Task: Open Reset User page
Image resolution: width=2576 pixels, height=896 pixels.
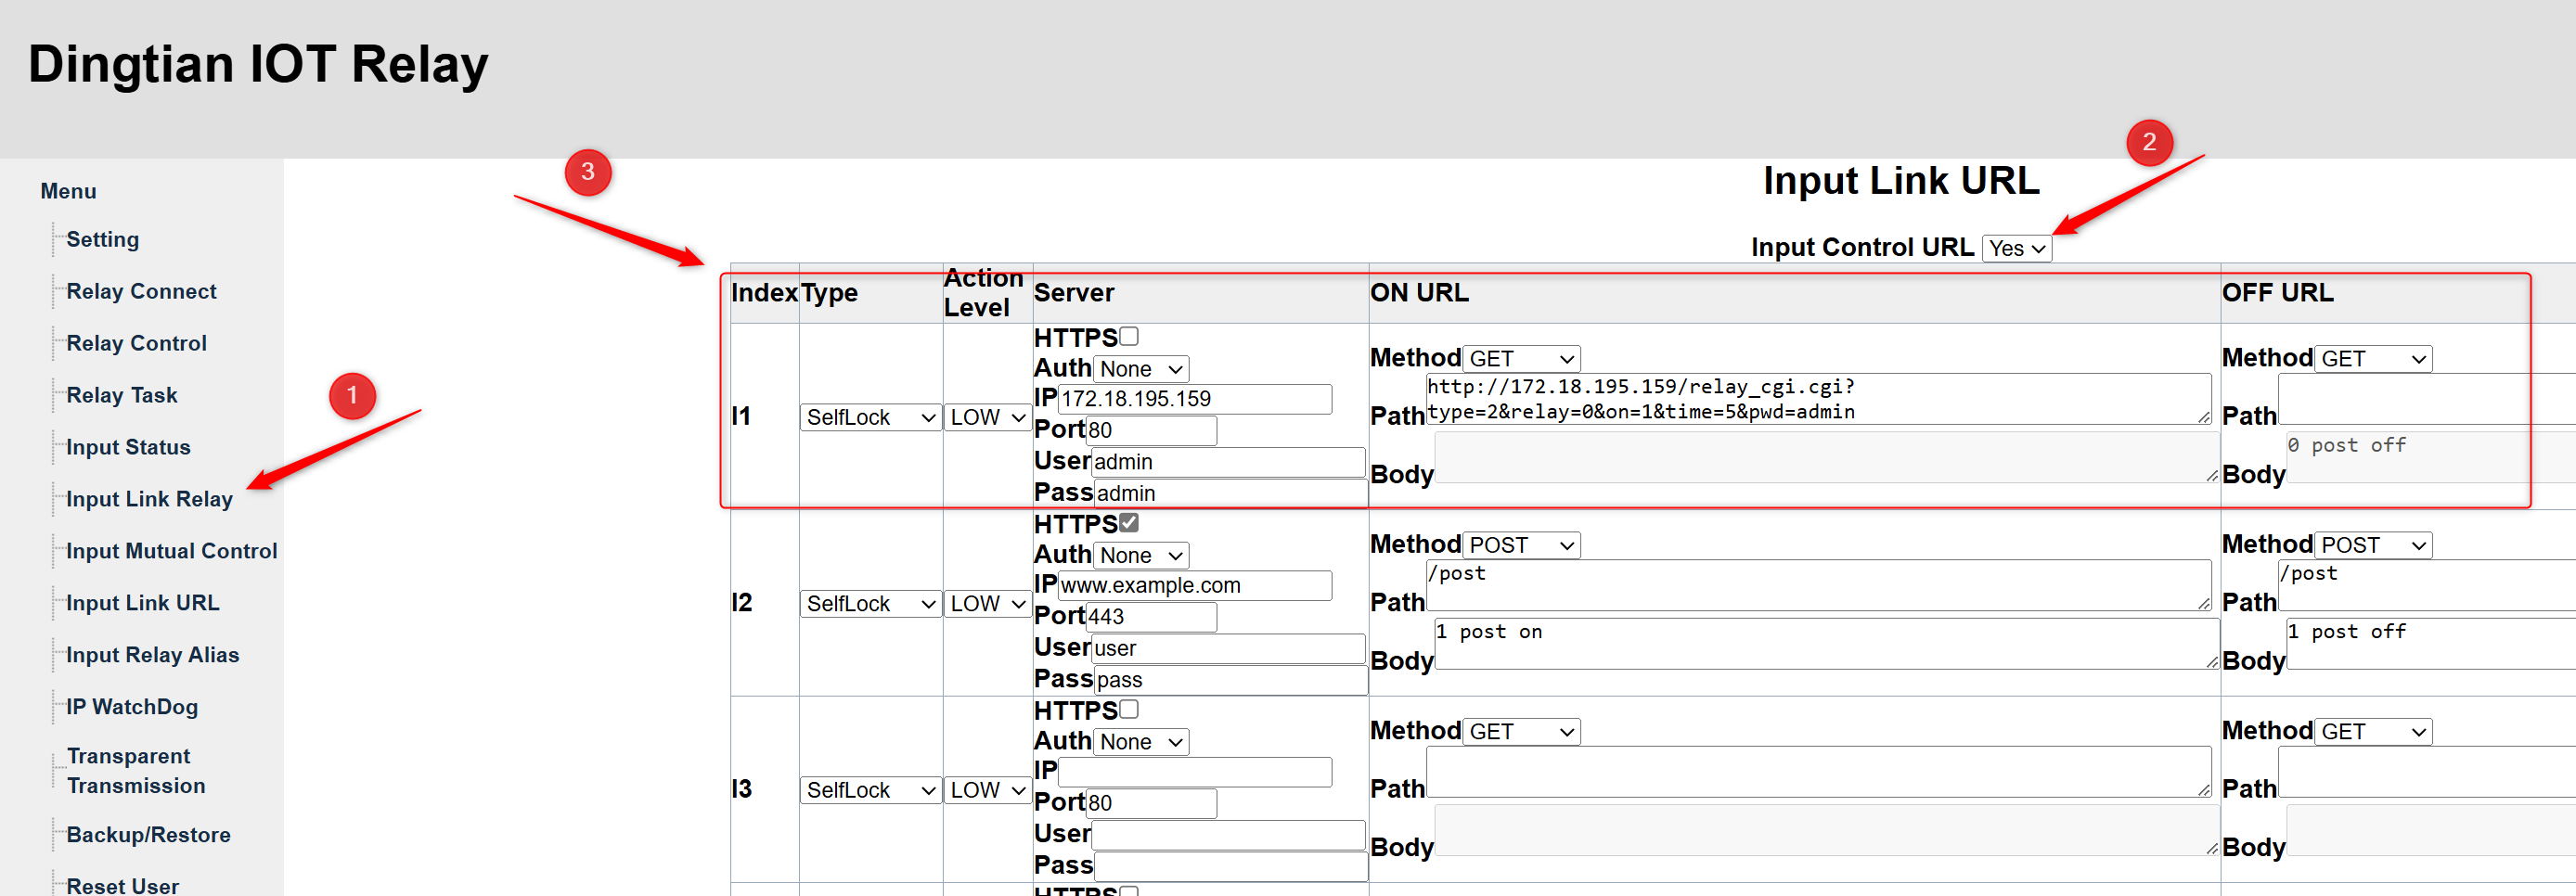Action: tap(122, 886)
